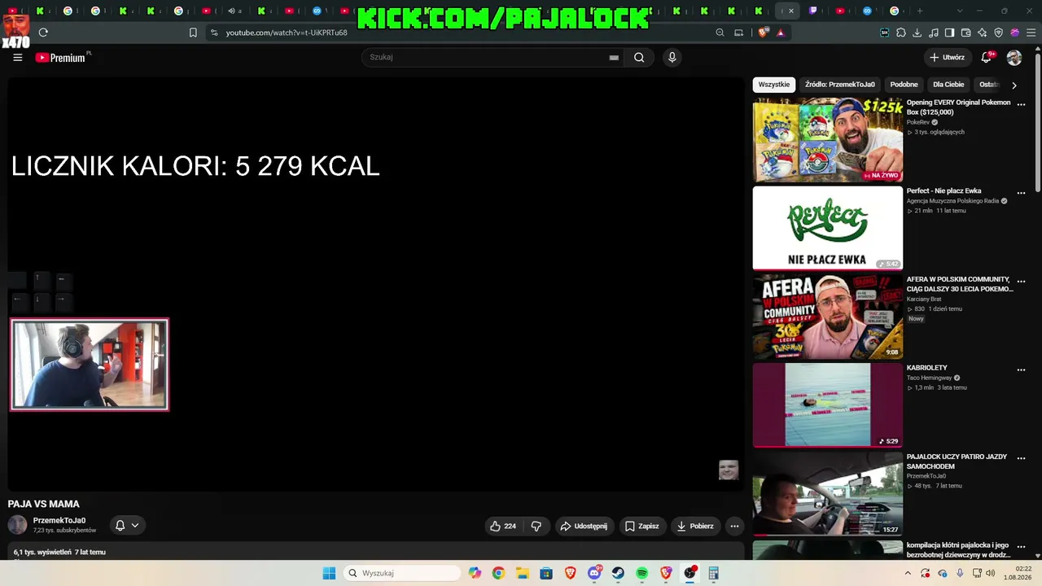Expand the video description box

[376, 552]
